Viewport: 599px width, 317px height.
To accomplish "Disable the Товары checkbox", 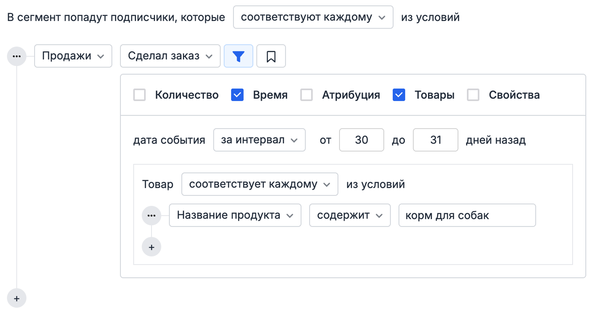I will 399,94.
